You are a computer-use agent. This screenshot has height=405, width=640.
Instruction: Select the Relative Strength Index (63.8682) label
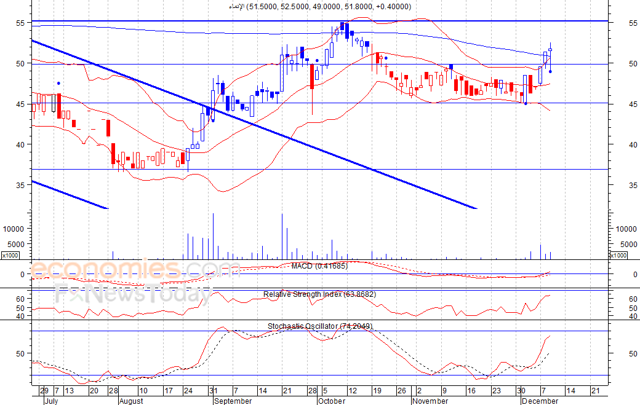click(x=319, y=294)
